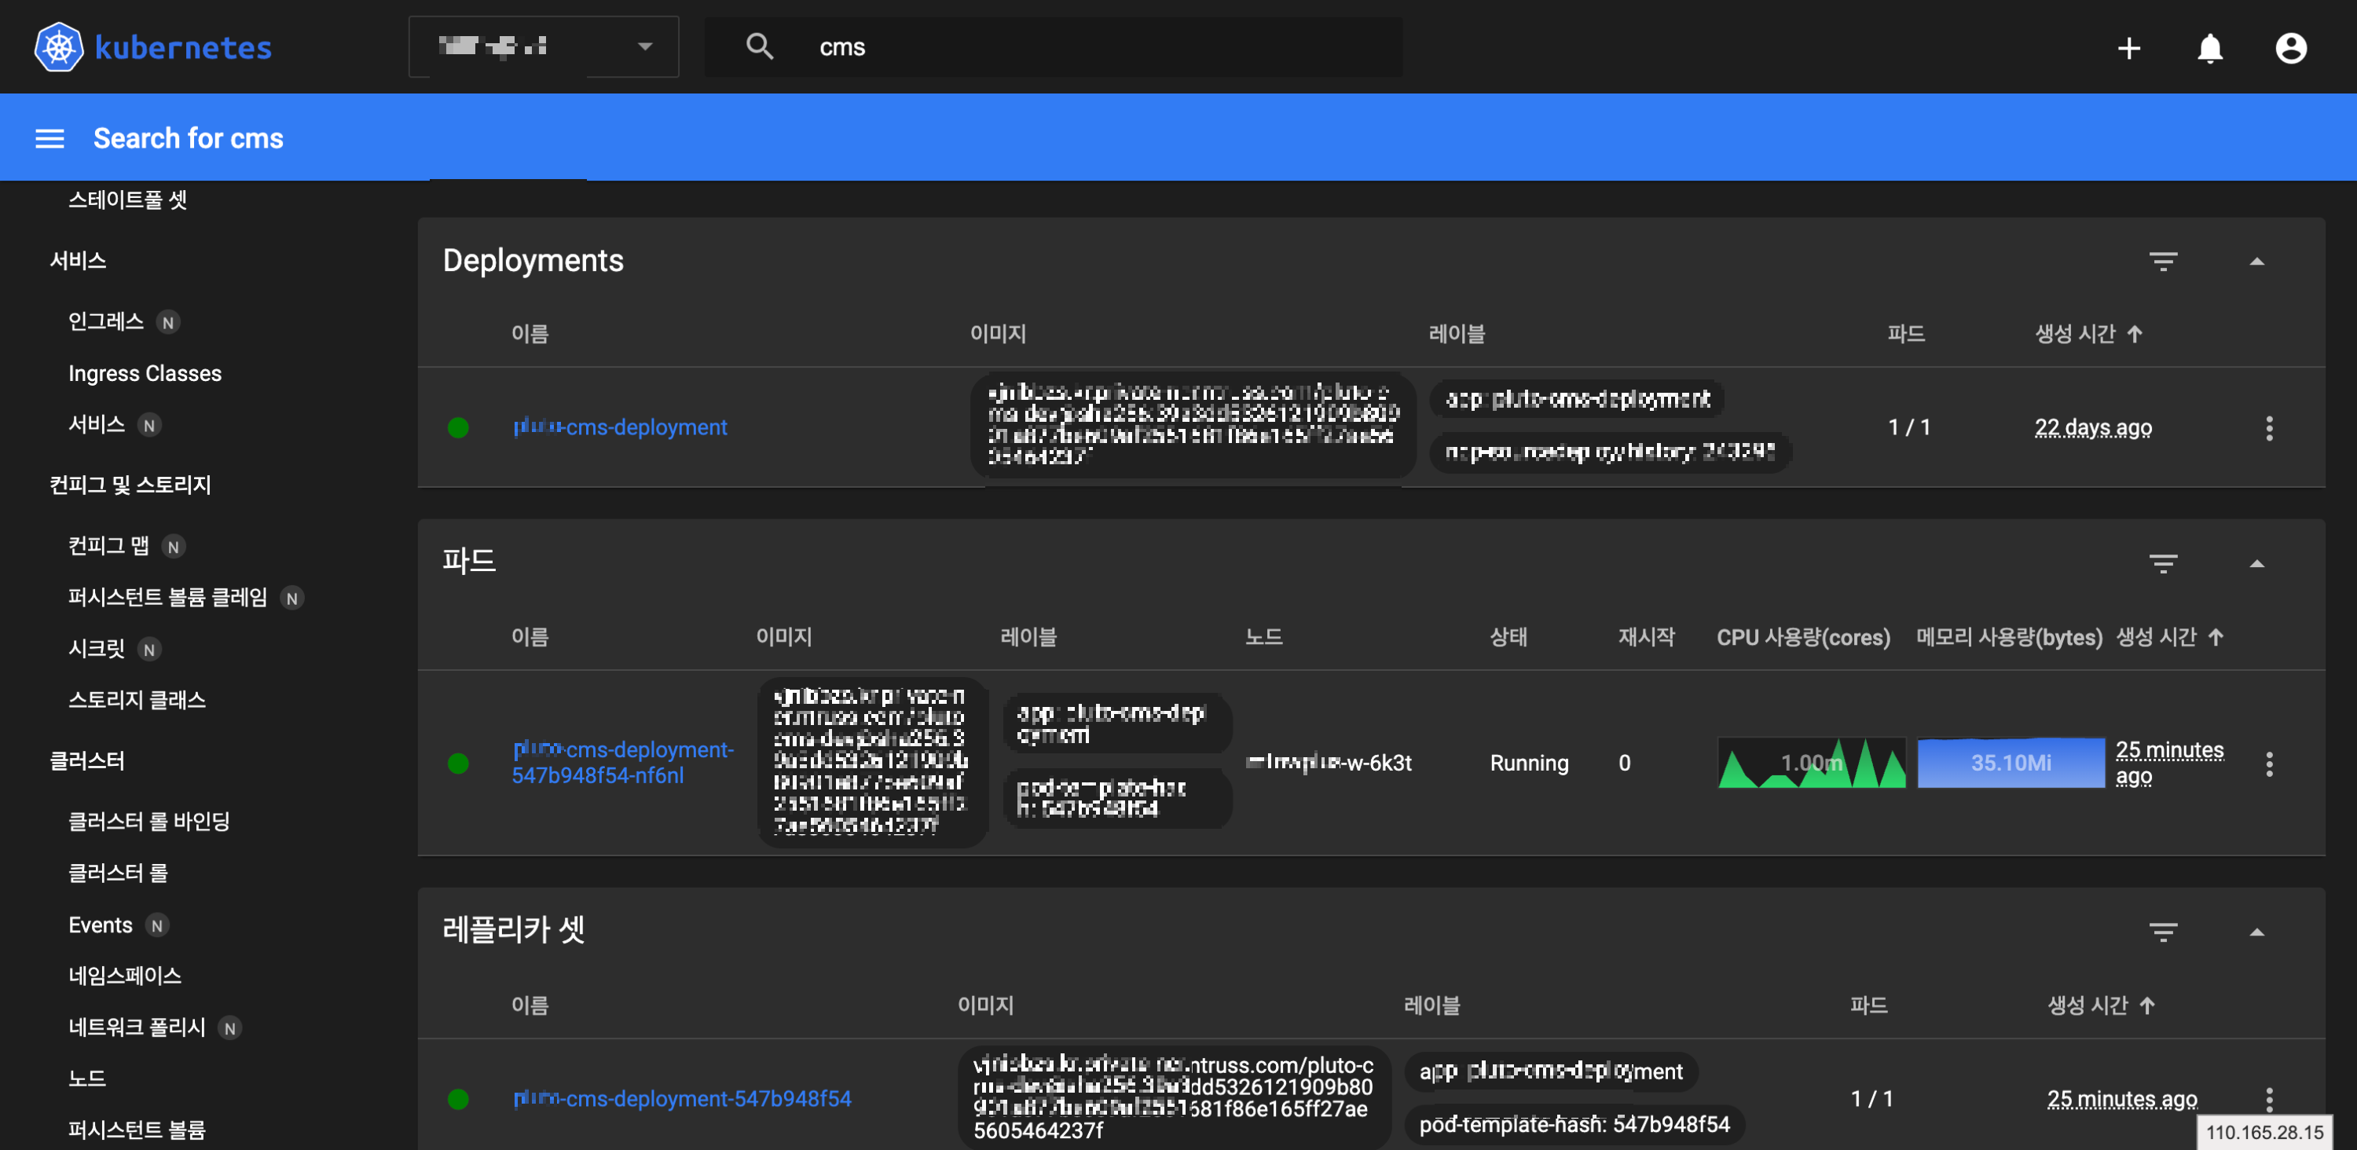Click the plus create resource icon

click(2128, 48)
